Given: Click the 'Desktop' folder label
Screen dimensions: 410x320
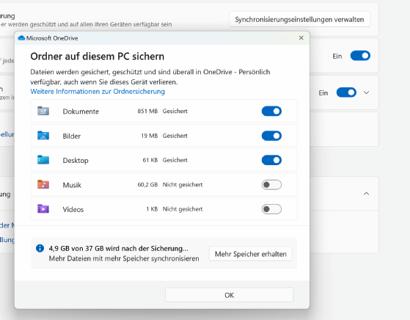Looking at the screenshot, I should pos(76,161).
